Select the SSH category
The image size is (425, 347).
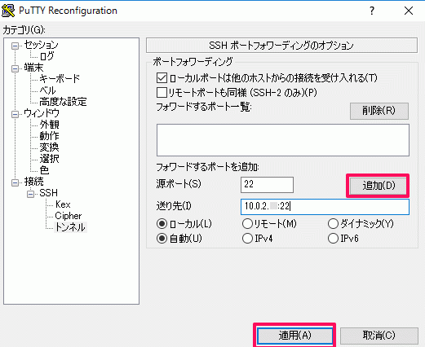click(48, 193)
